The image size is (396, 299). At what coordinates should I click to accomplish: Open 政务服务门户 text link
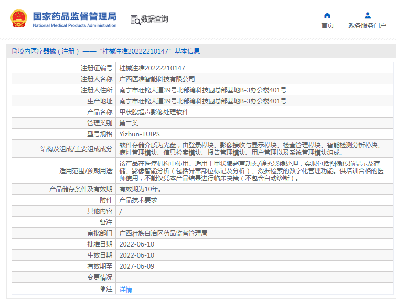pos(367,26)
